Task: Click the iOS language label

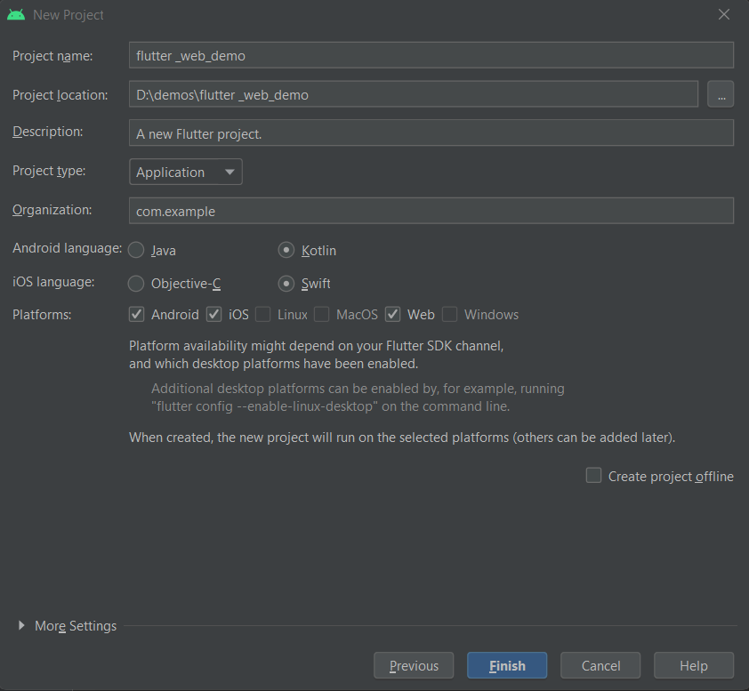Action: pos(53,282)
